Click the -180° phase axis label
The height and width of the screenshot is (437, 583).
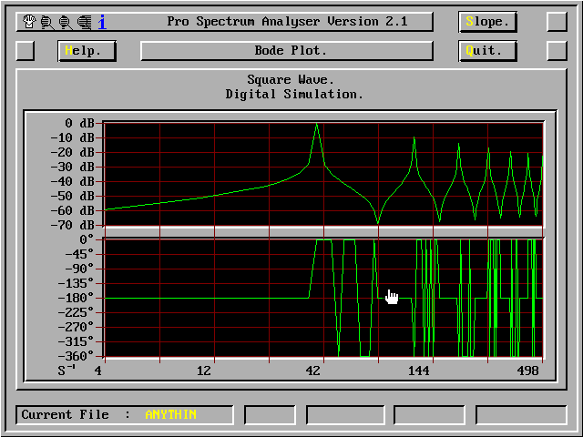(76, 298)
